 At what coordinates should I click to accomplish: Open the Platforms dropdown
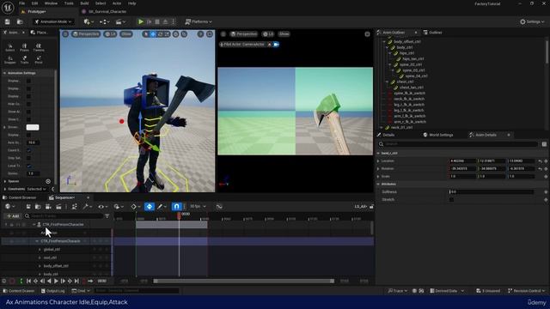click(199, 21)
